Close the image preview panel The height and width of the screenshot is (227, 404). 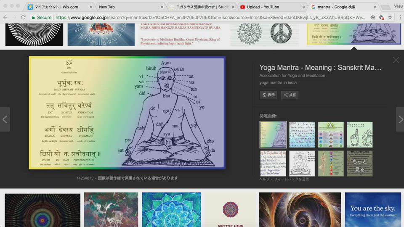[x=396, y=60]
